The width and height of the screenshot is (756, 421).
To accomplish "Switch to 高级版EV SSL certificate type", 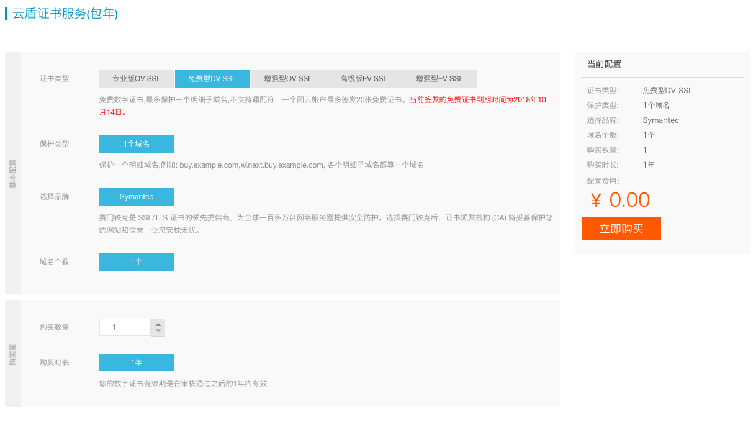I will coord(364,79).
